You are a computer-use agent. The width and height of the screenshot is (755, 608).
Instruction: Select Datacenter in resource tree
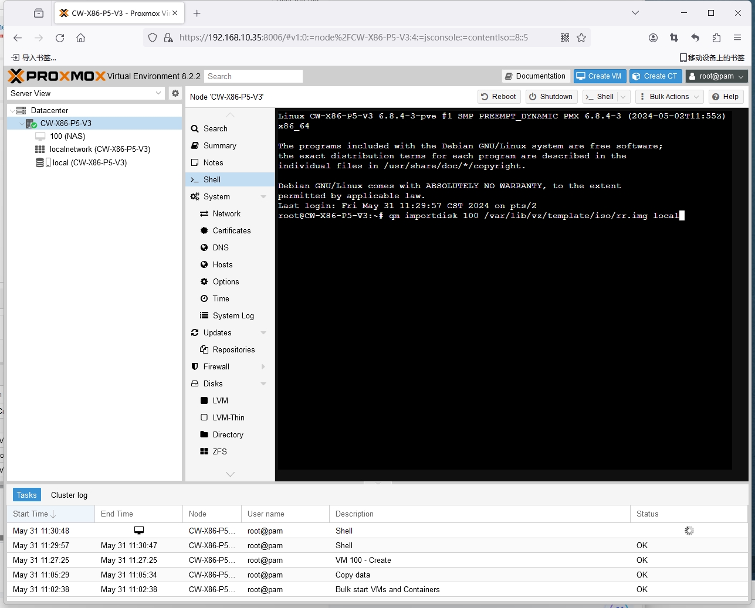pos(49,110)
